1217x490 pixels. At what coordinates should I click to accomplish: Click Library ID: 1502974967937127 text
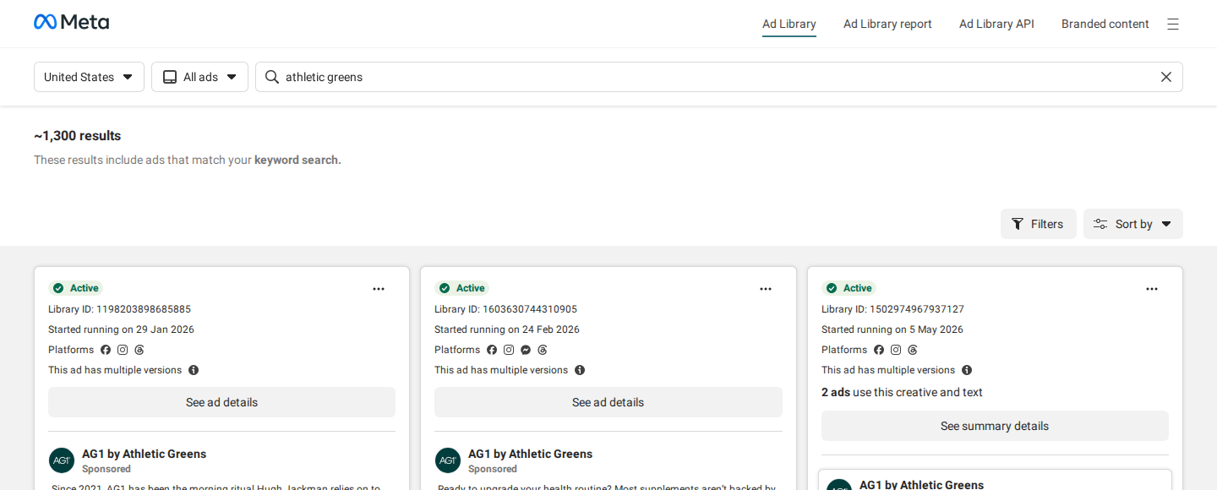892,309
